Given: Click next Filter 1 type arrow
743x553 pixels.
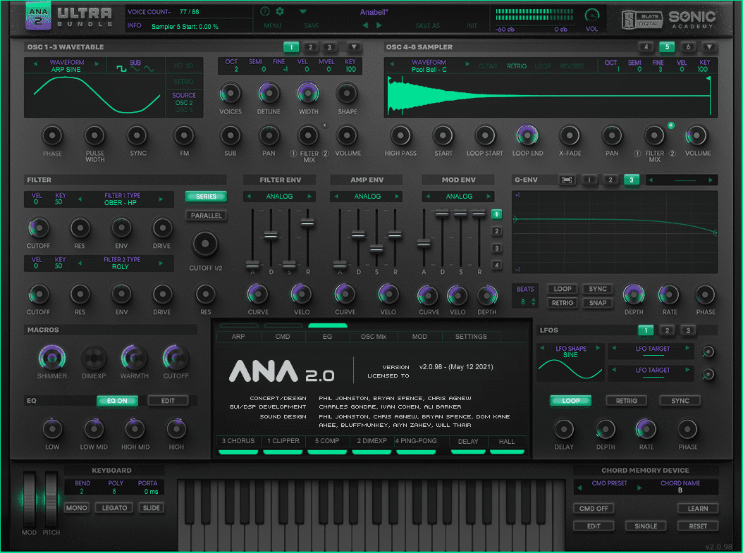Looking at the screenshot, I should [x=161, y=199].
